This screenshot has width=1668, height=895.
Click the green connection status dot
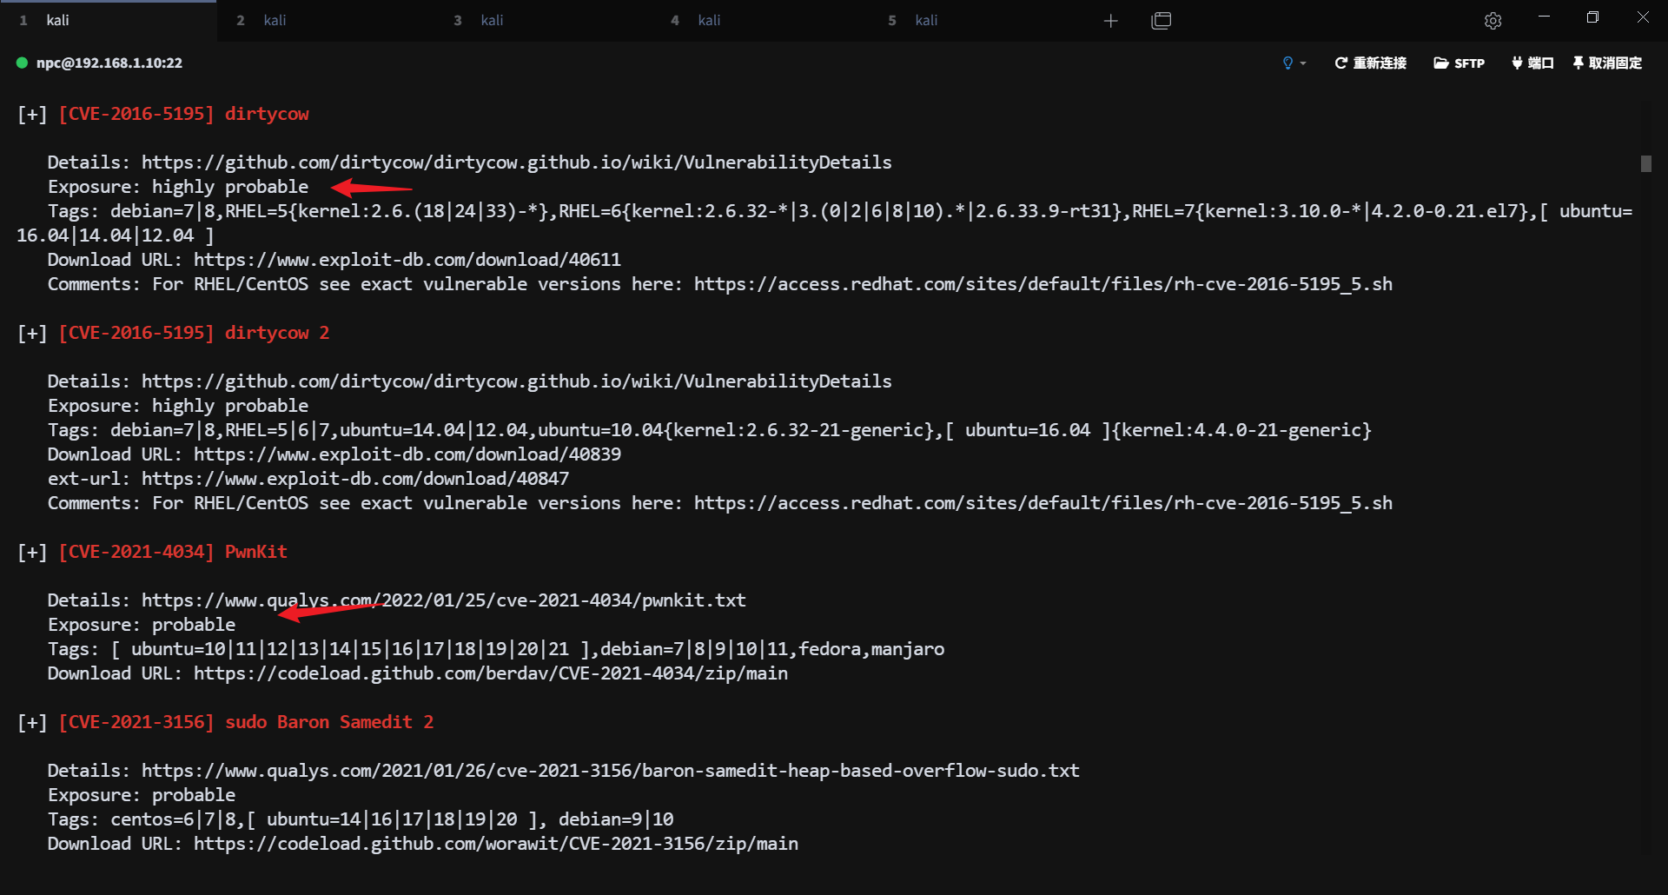pos(22,63)
